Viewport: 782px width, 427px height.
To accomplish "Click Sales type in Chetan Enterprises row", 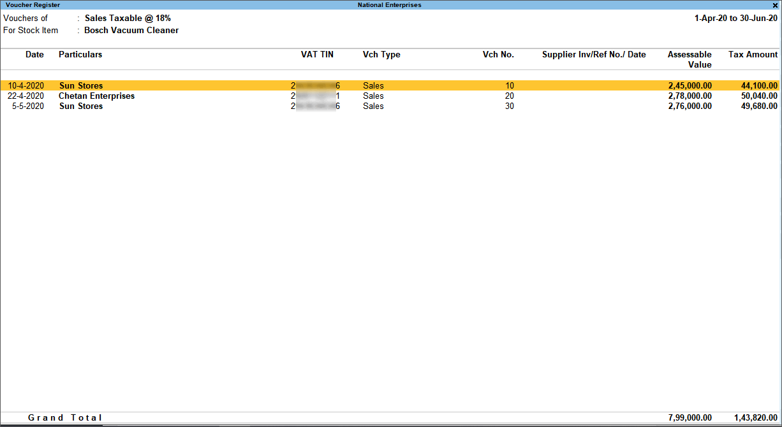I will tap(373, 96).
